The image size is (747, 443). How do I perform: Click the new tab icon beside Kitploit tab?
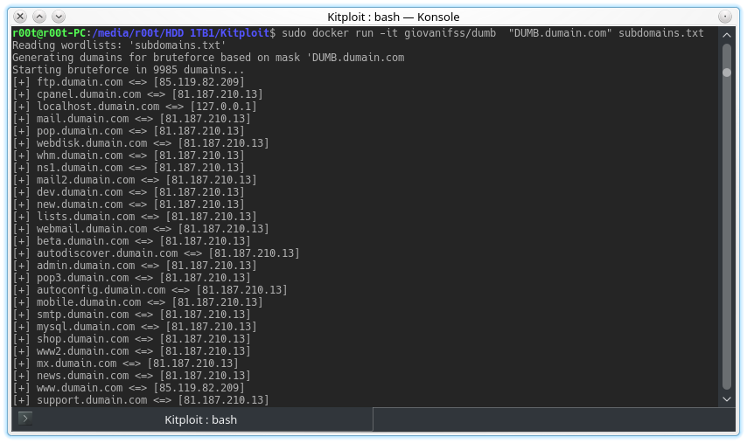click(x=25, y=419)
